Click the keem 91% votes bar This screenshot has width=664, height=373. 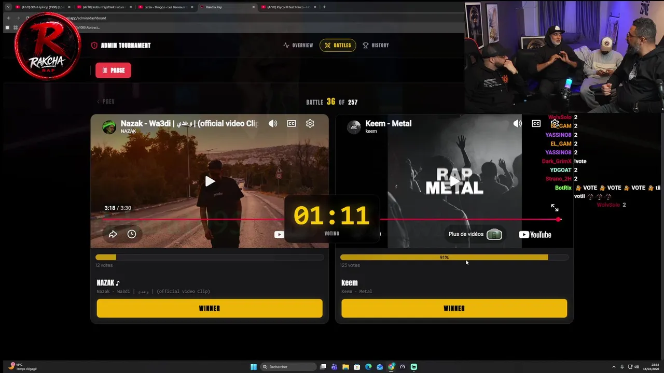tap(454, 257)
